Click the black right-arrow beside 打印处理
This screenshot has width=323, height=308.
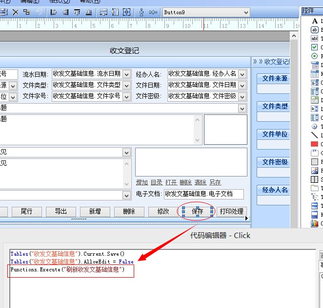point(246,218)
